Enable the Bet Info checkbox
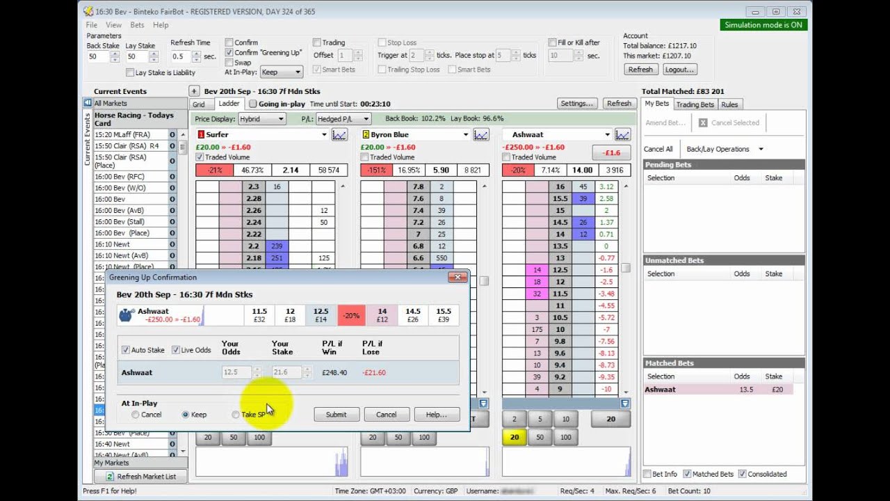This screenshot has width=890, height=501. (x=647, y=474)
